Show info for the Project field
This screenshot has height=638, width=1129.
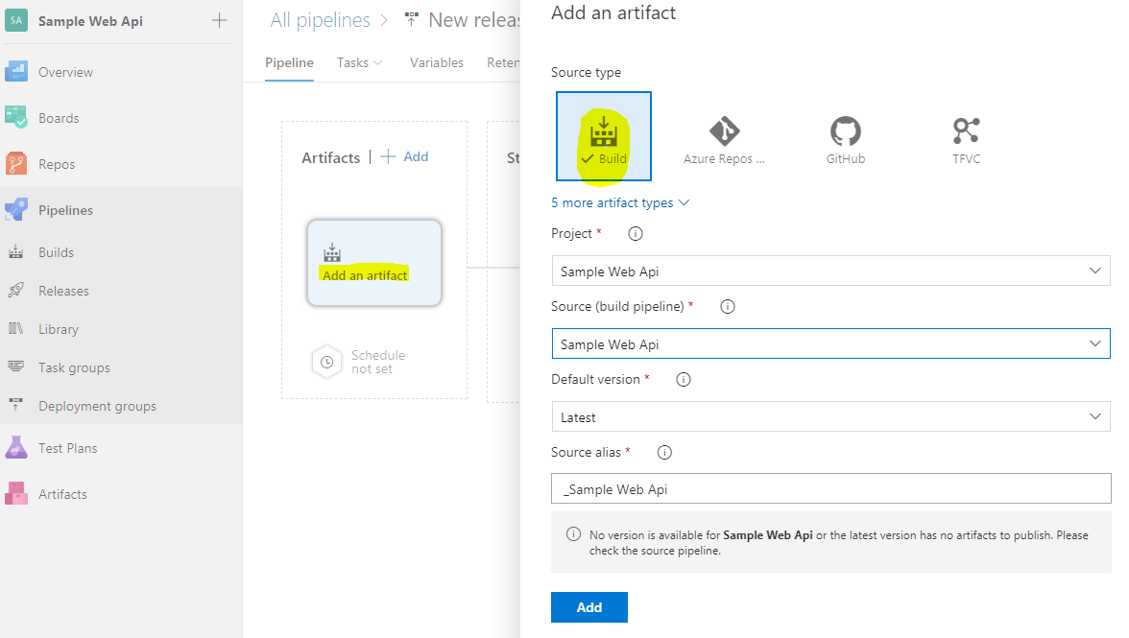[636, 234]
